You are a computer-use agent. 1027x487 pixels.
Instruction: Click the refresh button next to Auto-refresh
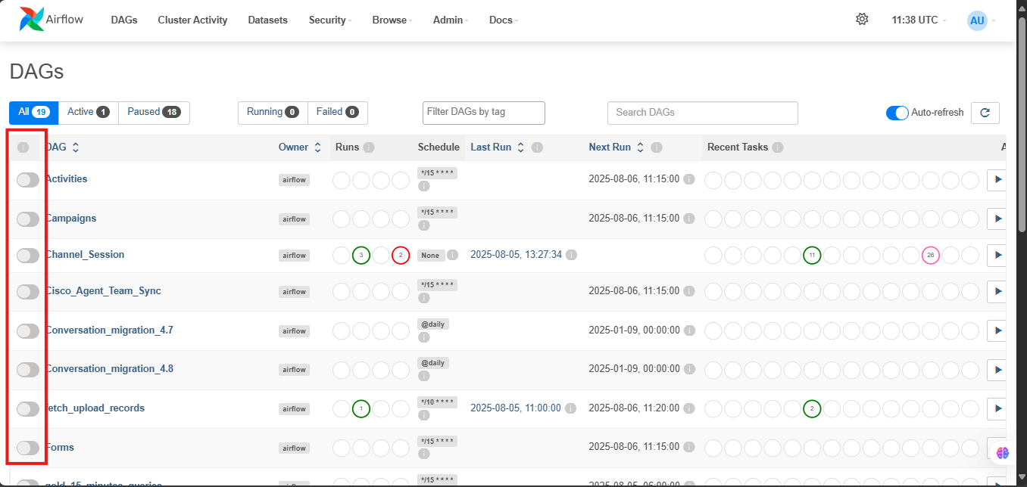(x=985, y=113)
